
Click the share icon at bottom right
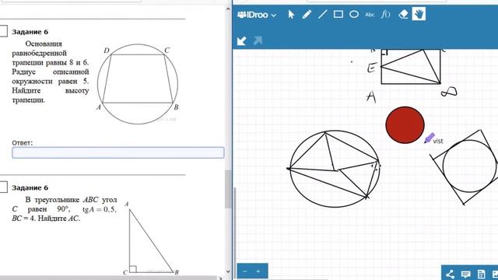coord(451,274)
